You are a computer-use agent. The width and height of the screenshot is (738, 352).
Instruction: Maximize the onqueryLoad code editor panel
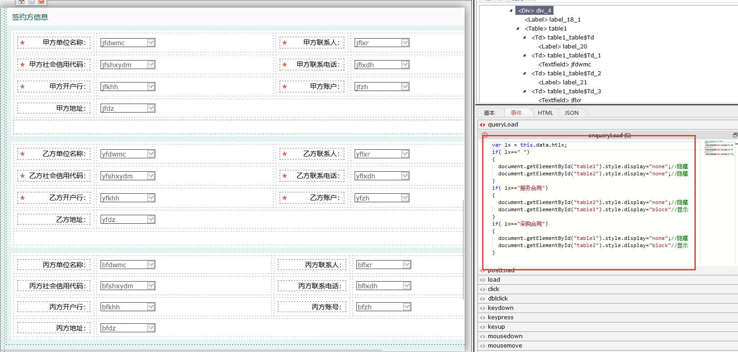735,135
